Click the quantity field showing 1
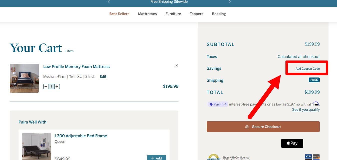This screenshot has height=160, width=337. pos(52,86)
